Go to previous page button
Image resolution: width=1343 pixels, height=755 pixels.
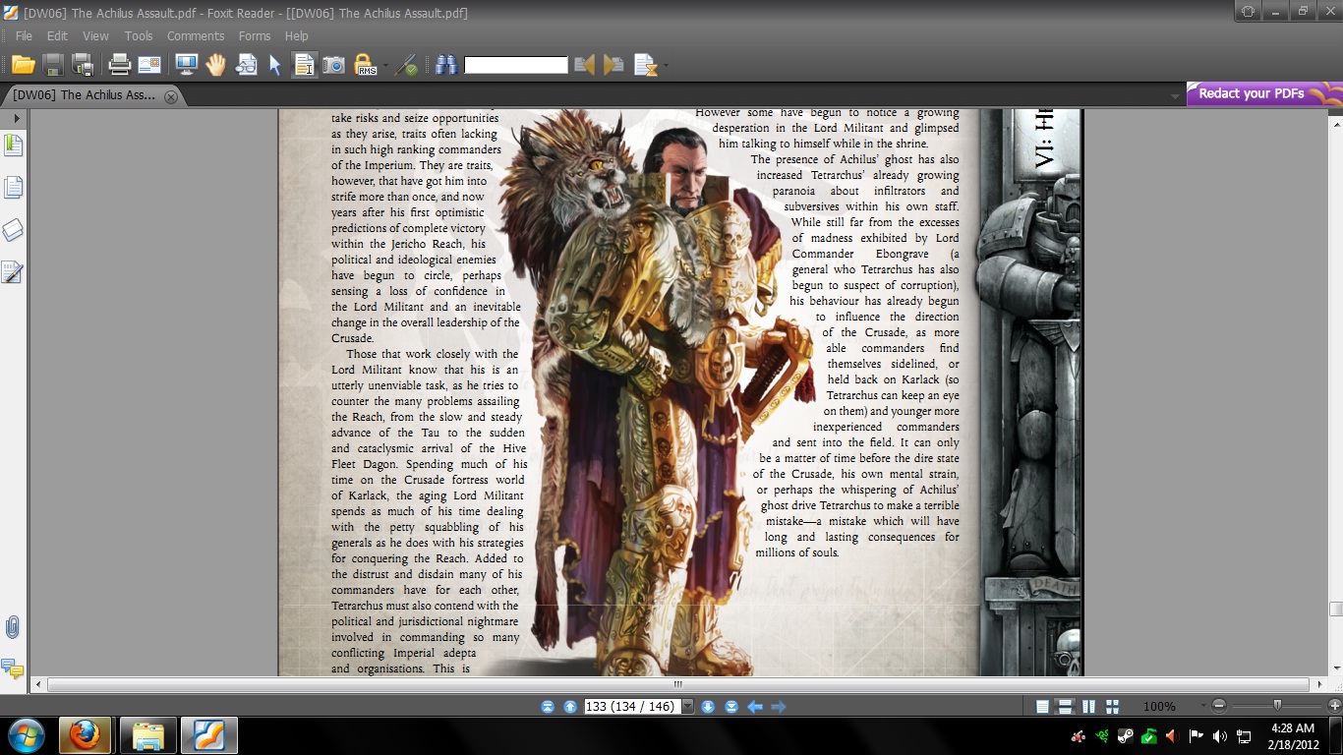point(570,707)
